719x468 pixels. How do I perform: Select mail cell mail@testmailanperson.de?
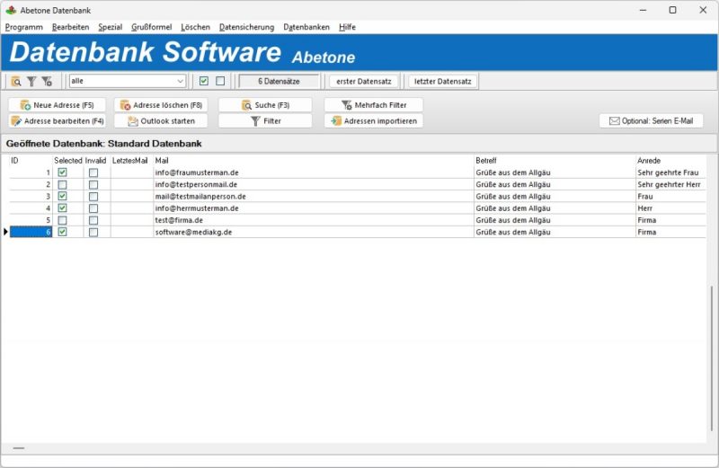point(314,196)
